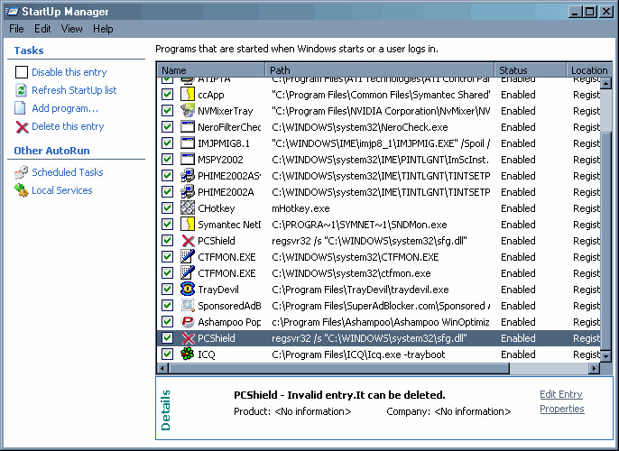
Task: Click the MSPY2002 row icon
Action: [188, 160]
